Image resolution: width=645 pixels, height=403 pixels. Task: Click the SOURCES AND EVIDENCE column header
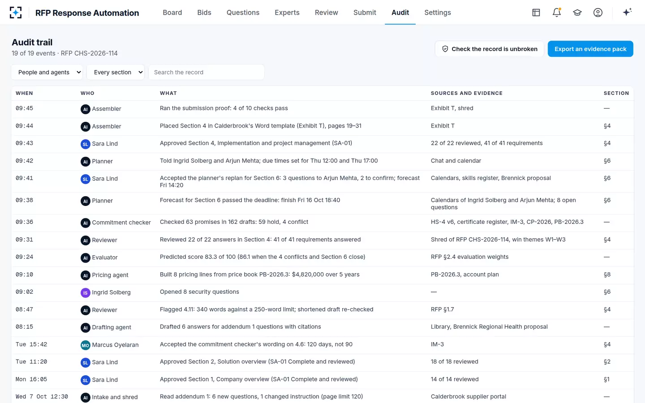point(467,93)
